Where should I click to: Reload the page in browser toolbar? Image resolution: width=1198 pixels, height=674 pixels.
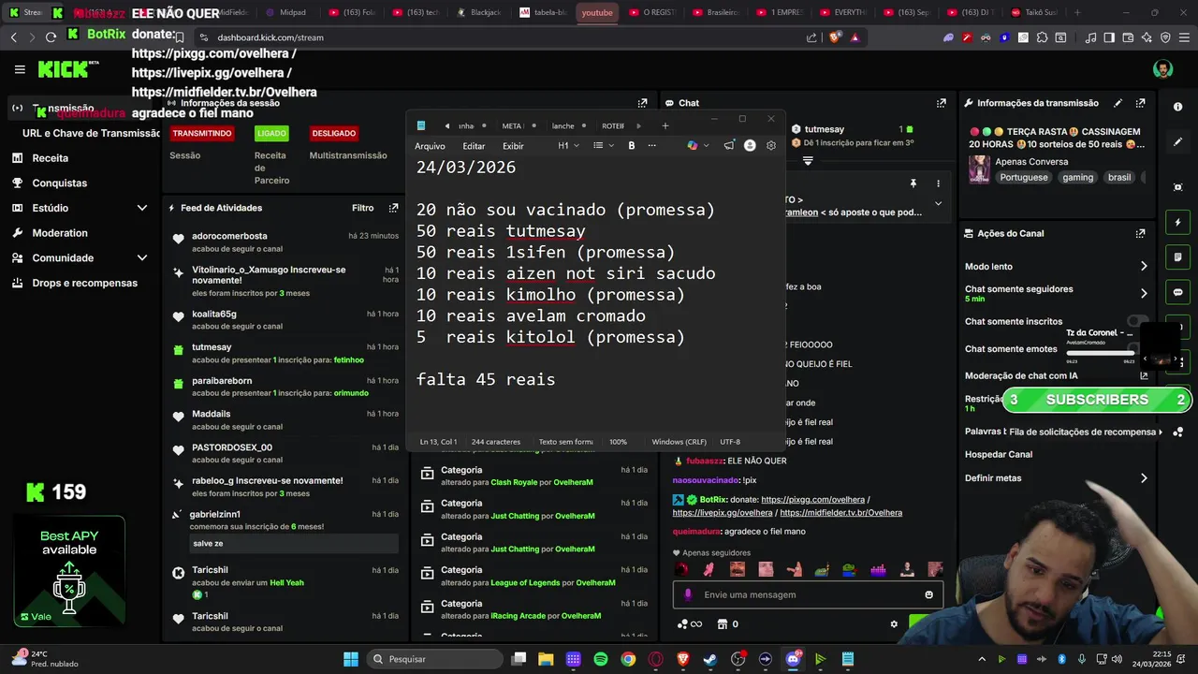[51, 37]
